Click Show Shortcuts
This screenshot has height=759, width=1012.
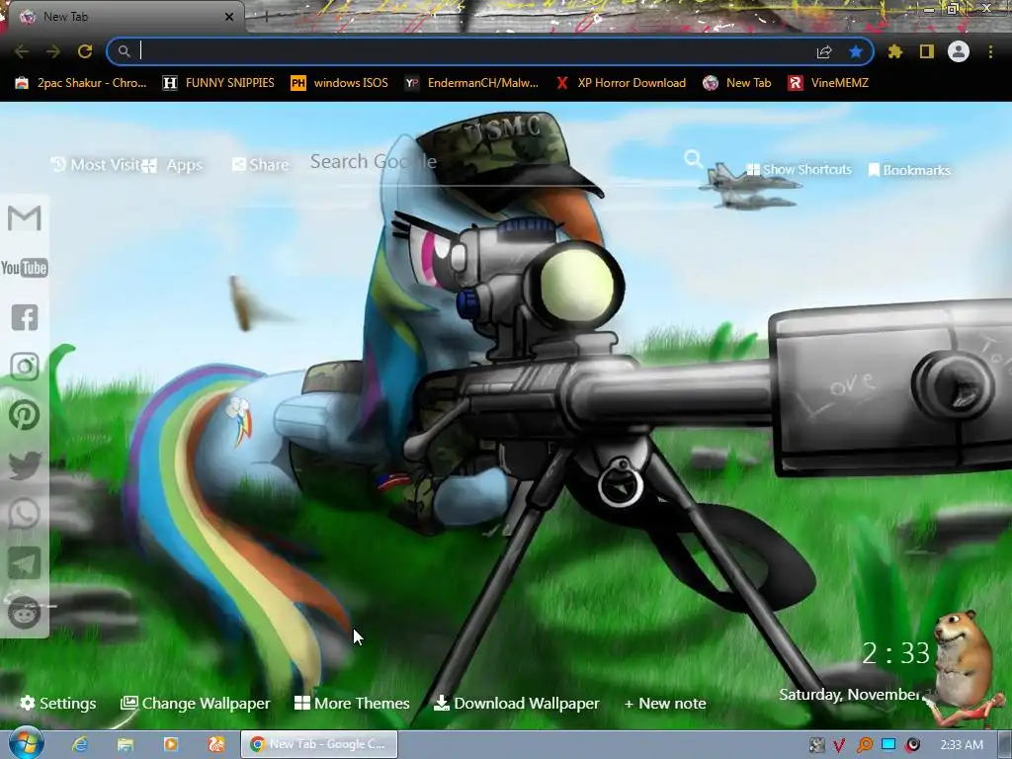(x=799, y=170)
